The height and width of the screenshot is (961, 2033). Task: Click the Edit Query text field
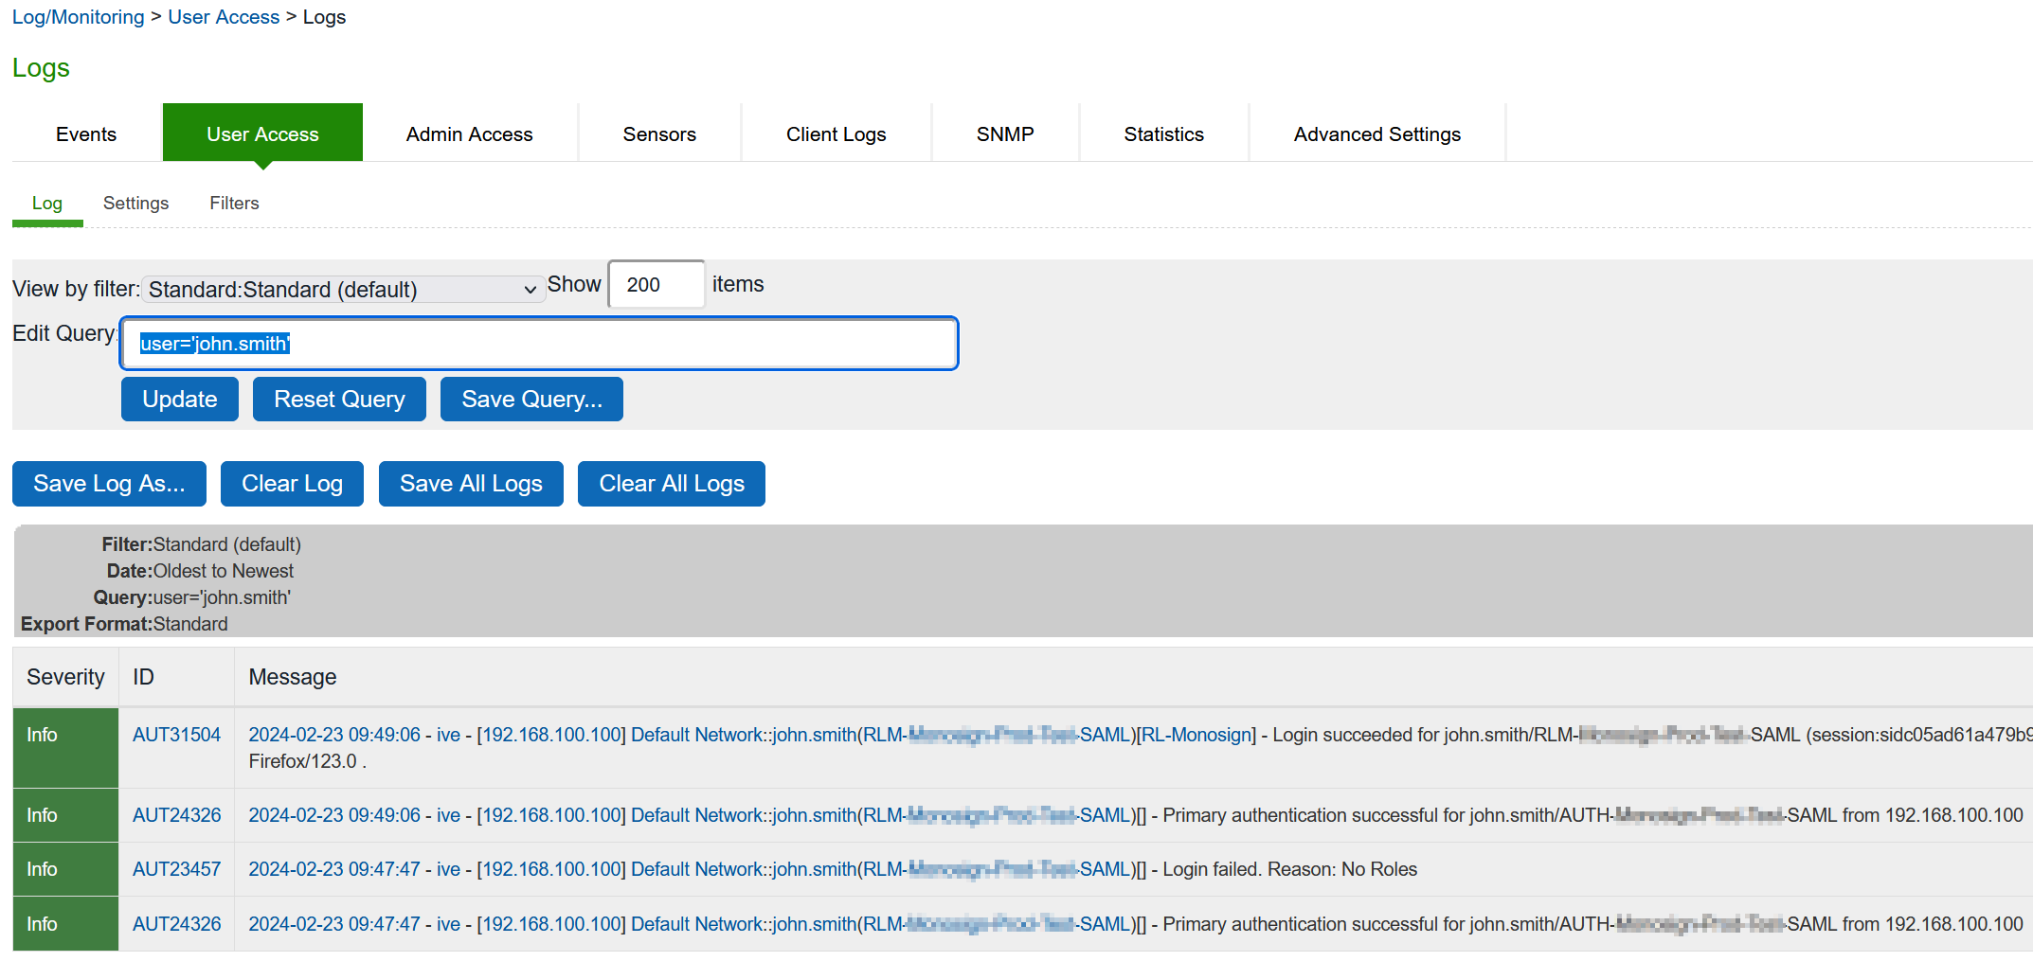[x=538, y=344]
